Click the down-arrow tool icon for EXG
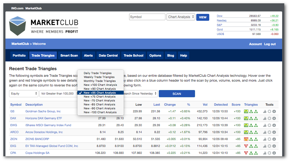The height and width of the screenshot is (162, 290). pyautogui.click(x=274, y=146)
